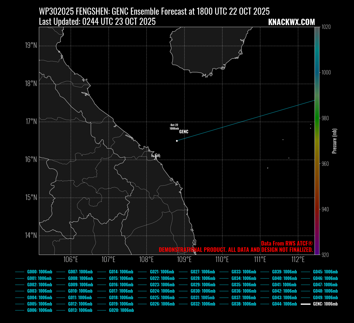Click the 1020 tick label on the colorbar
354x323 pixels.
click(326, 27)
